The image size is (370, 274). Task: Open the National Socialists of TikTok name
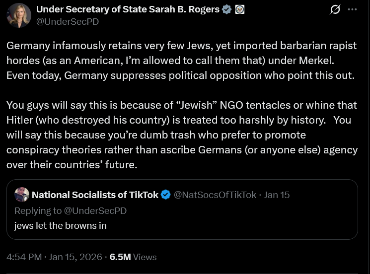95,195
